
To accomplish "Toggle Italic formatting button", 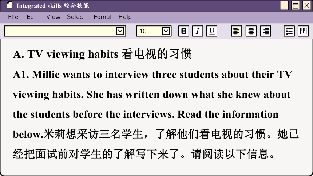I will [198, 31].
